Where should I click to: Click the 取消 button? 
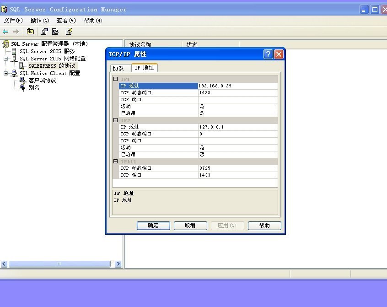pos(190,226)
